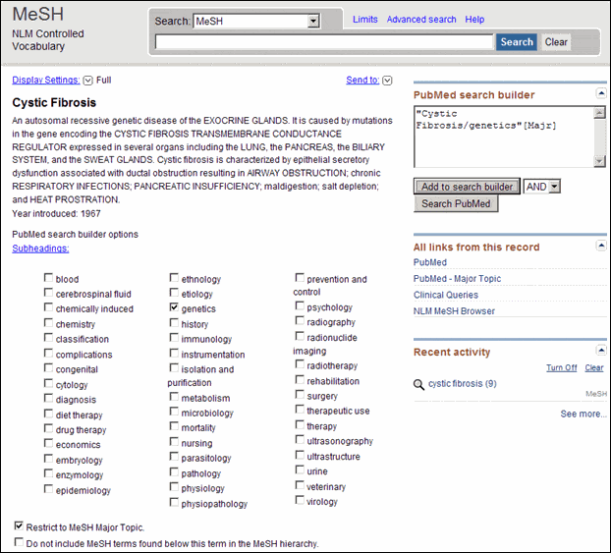Click the Add to search builder button

(467, 187)
